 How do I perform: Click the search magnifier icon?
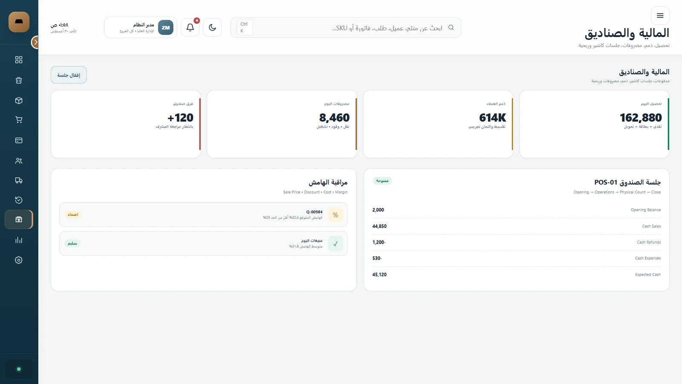pos(451,27)
